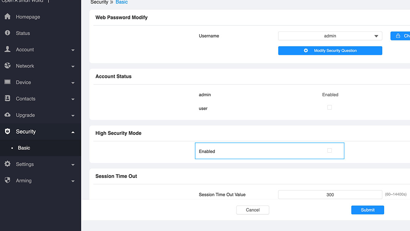Click Modify Security Question button
The image size is (410, 231).
[x=330, y=51]
